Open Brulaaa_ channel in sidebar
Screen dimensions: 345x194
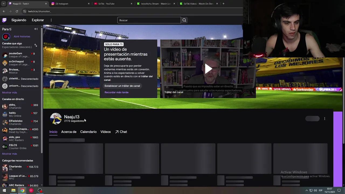coord(20,71)
